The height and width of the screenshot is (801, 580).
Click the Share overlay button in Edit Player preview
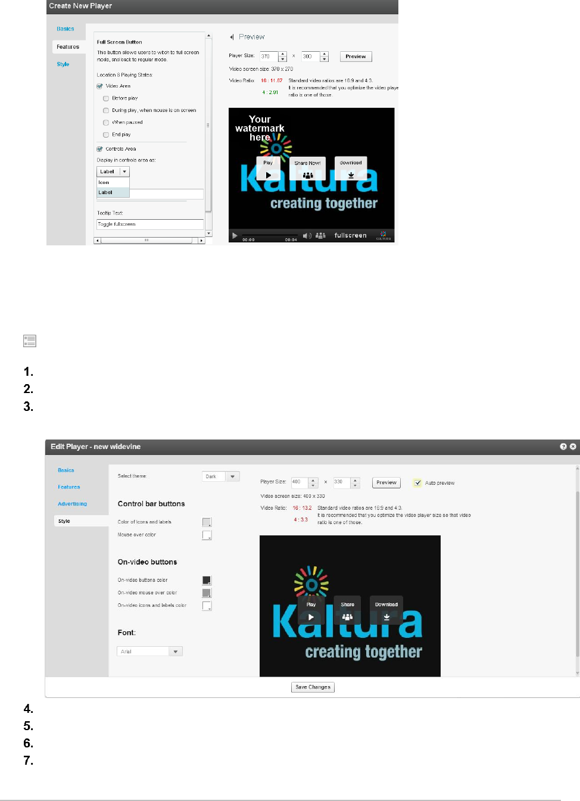[348, 610]
